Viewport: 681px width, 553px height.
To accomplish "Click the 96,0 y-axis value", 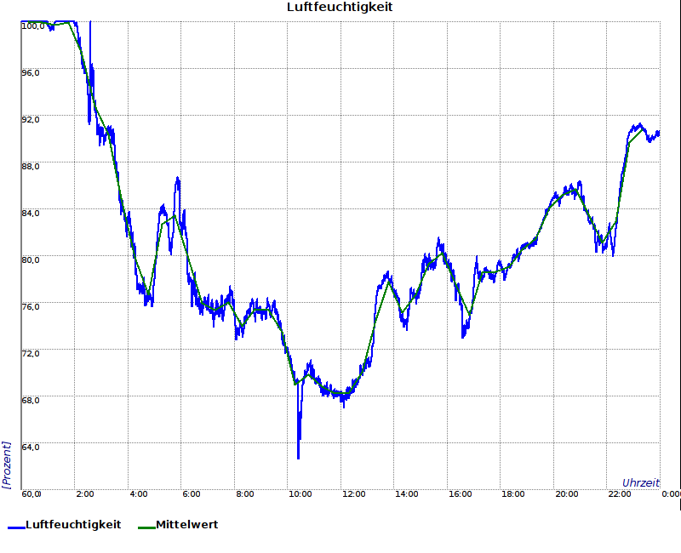I will [31, 73].
